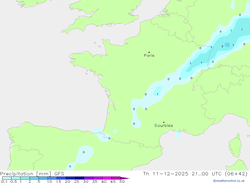250x183 pixels.
Task: Click the 0.1 legend scale label
Action: click(x=4, y=182)
